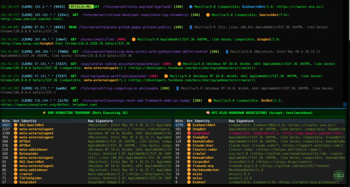Click the person icon in the 01:41:08 log line
350x187 pixels.
click(227, 52)
